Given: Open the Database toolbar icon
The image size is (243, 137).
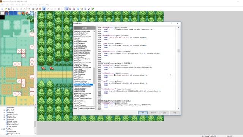Looking at the screenshot, I should (78, 9).
